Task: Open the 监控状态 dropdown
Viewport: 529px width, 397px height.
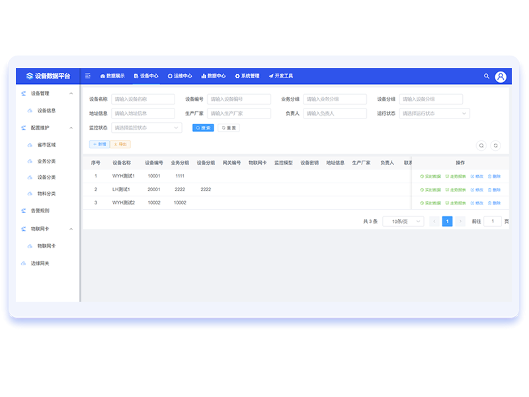Action: click(146, 128)
